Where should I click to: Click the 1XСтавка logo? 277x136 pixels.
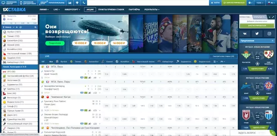14,10
